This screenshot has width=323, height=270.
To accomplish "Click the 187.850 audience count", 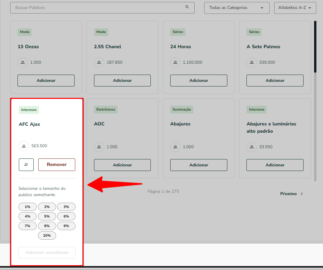I will 114,62.
